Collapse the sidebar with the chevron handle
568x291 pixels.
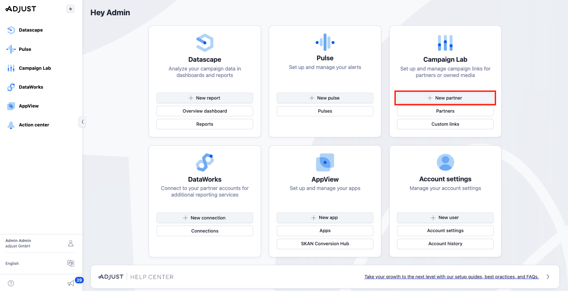82,122
